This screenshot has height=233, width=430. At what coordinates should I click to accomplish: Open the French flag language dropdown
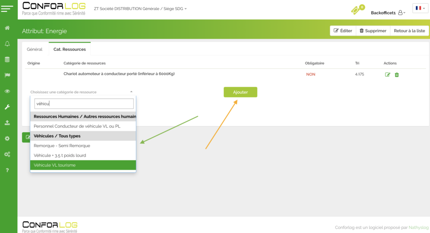420,8
